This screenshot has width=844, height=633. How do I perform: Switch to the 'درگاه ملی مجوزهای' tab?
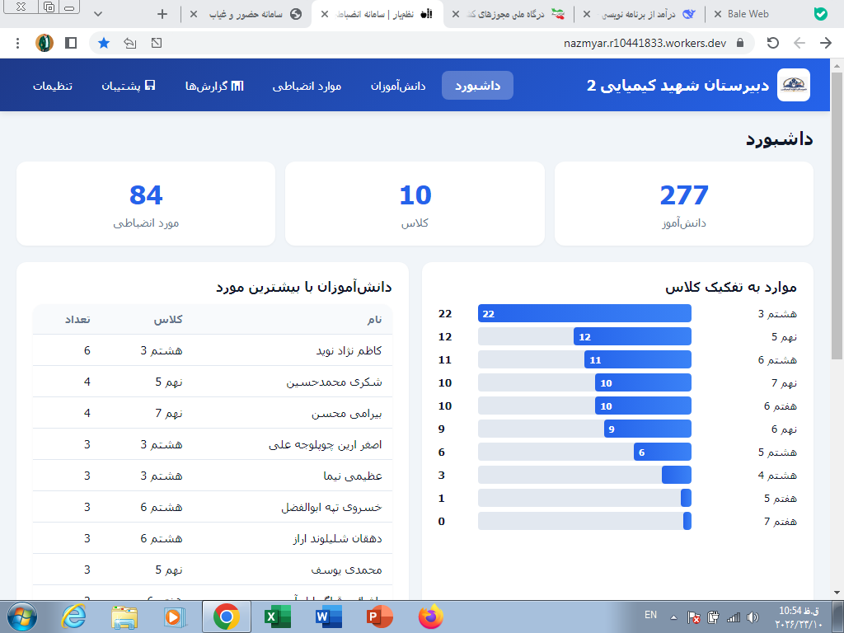509,14
